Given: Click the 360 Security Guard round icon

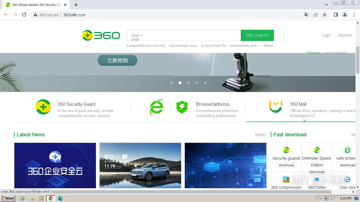Looking at the screenshot, I should click(x=43, y=107).
